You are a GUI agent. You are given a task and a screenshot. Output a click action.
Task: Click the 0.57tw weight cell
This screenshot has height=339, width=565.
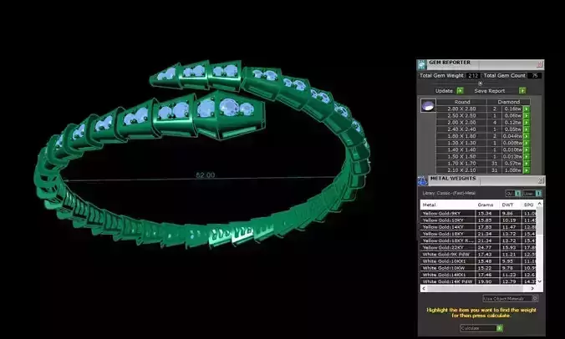pos(513,164)
